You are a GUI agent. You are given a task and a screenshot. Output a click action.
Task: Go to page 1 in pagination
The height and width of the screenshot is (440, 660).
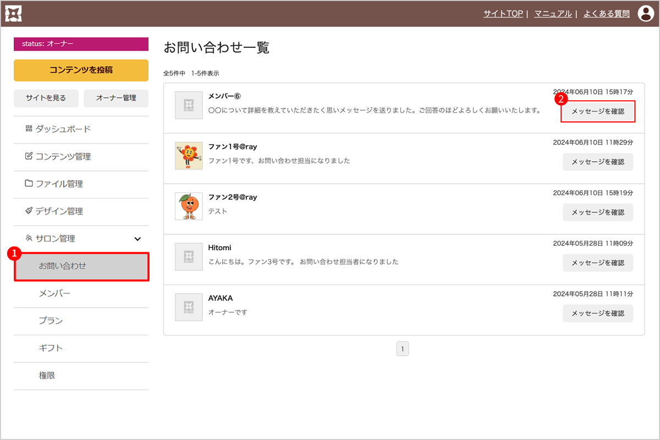pyautogui.click(x=402, y=349)
